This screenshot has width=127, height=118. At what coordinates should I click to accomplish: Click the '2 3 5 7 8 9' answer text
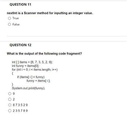[x=20, y=111]
